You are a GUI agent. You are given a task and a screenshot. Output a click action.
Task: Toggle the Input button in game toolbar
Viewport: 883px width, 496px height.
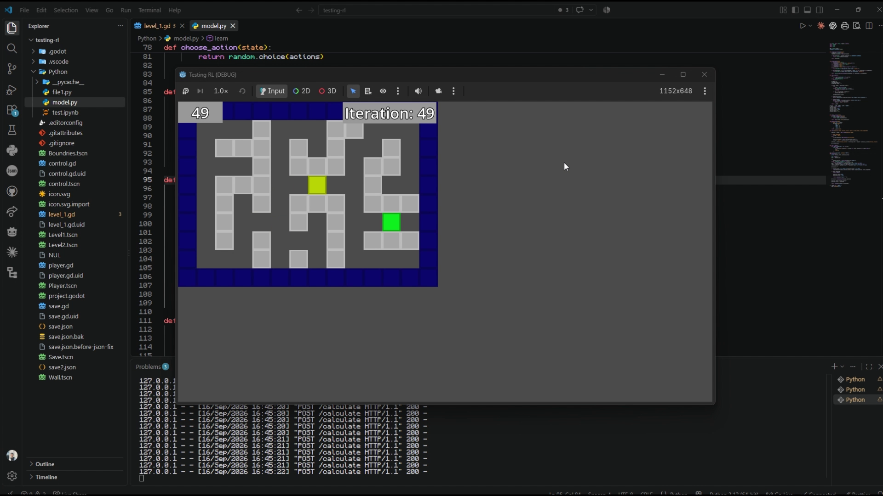[272, 91]
